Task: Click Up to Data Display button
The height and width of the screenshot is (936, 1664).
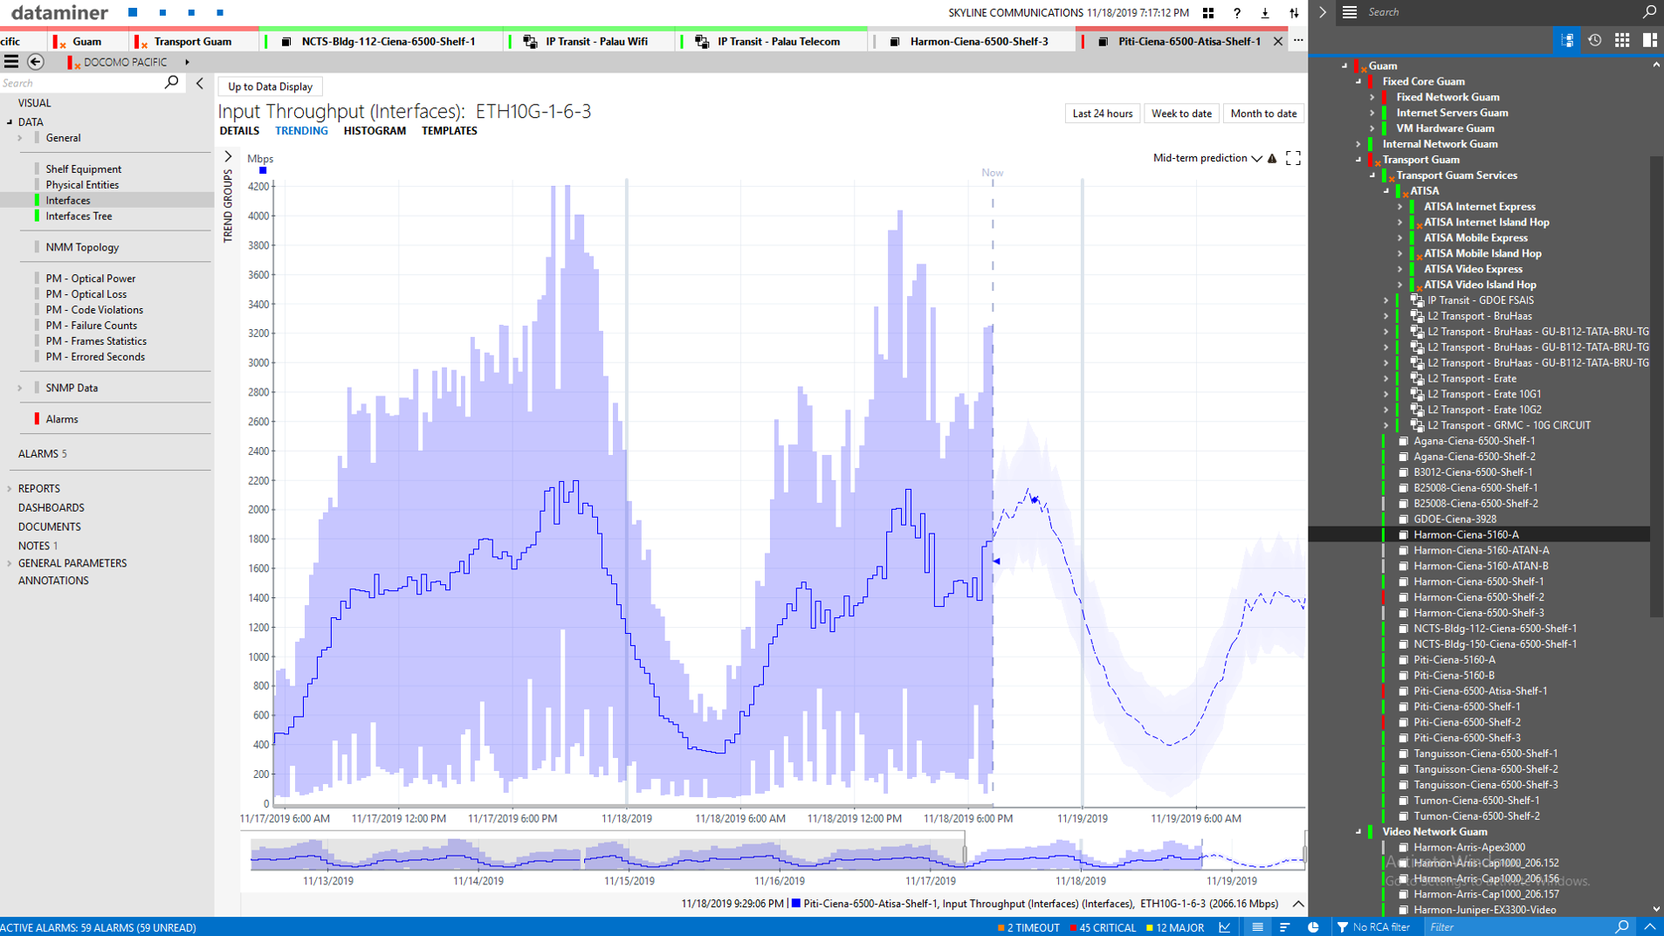Action: point(270,86)
